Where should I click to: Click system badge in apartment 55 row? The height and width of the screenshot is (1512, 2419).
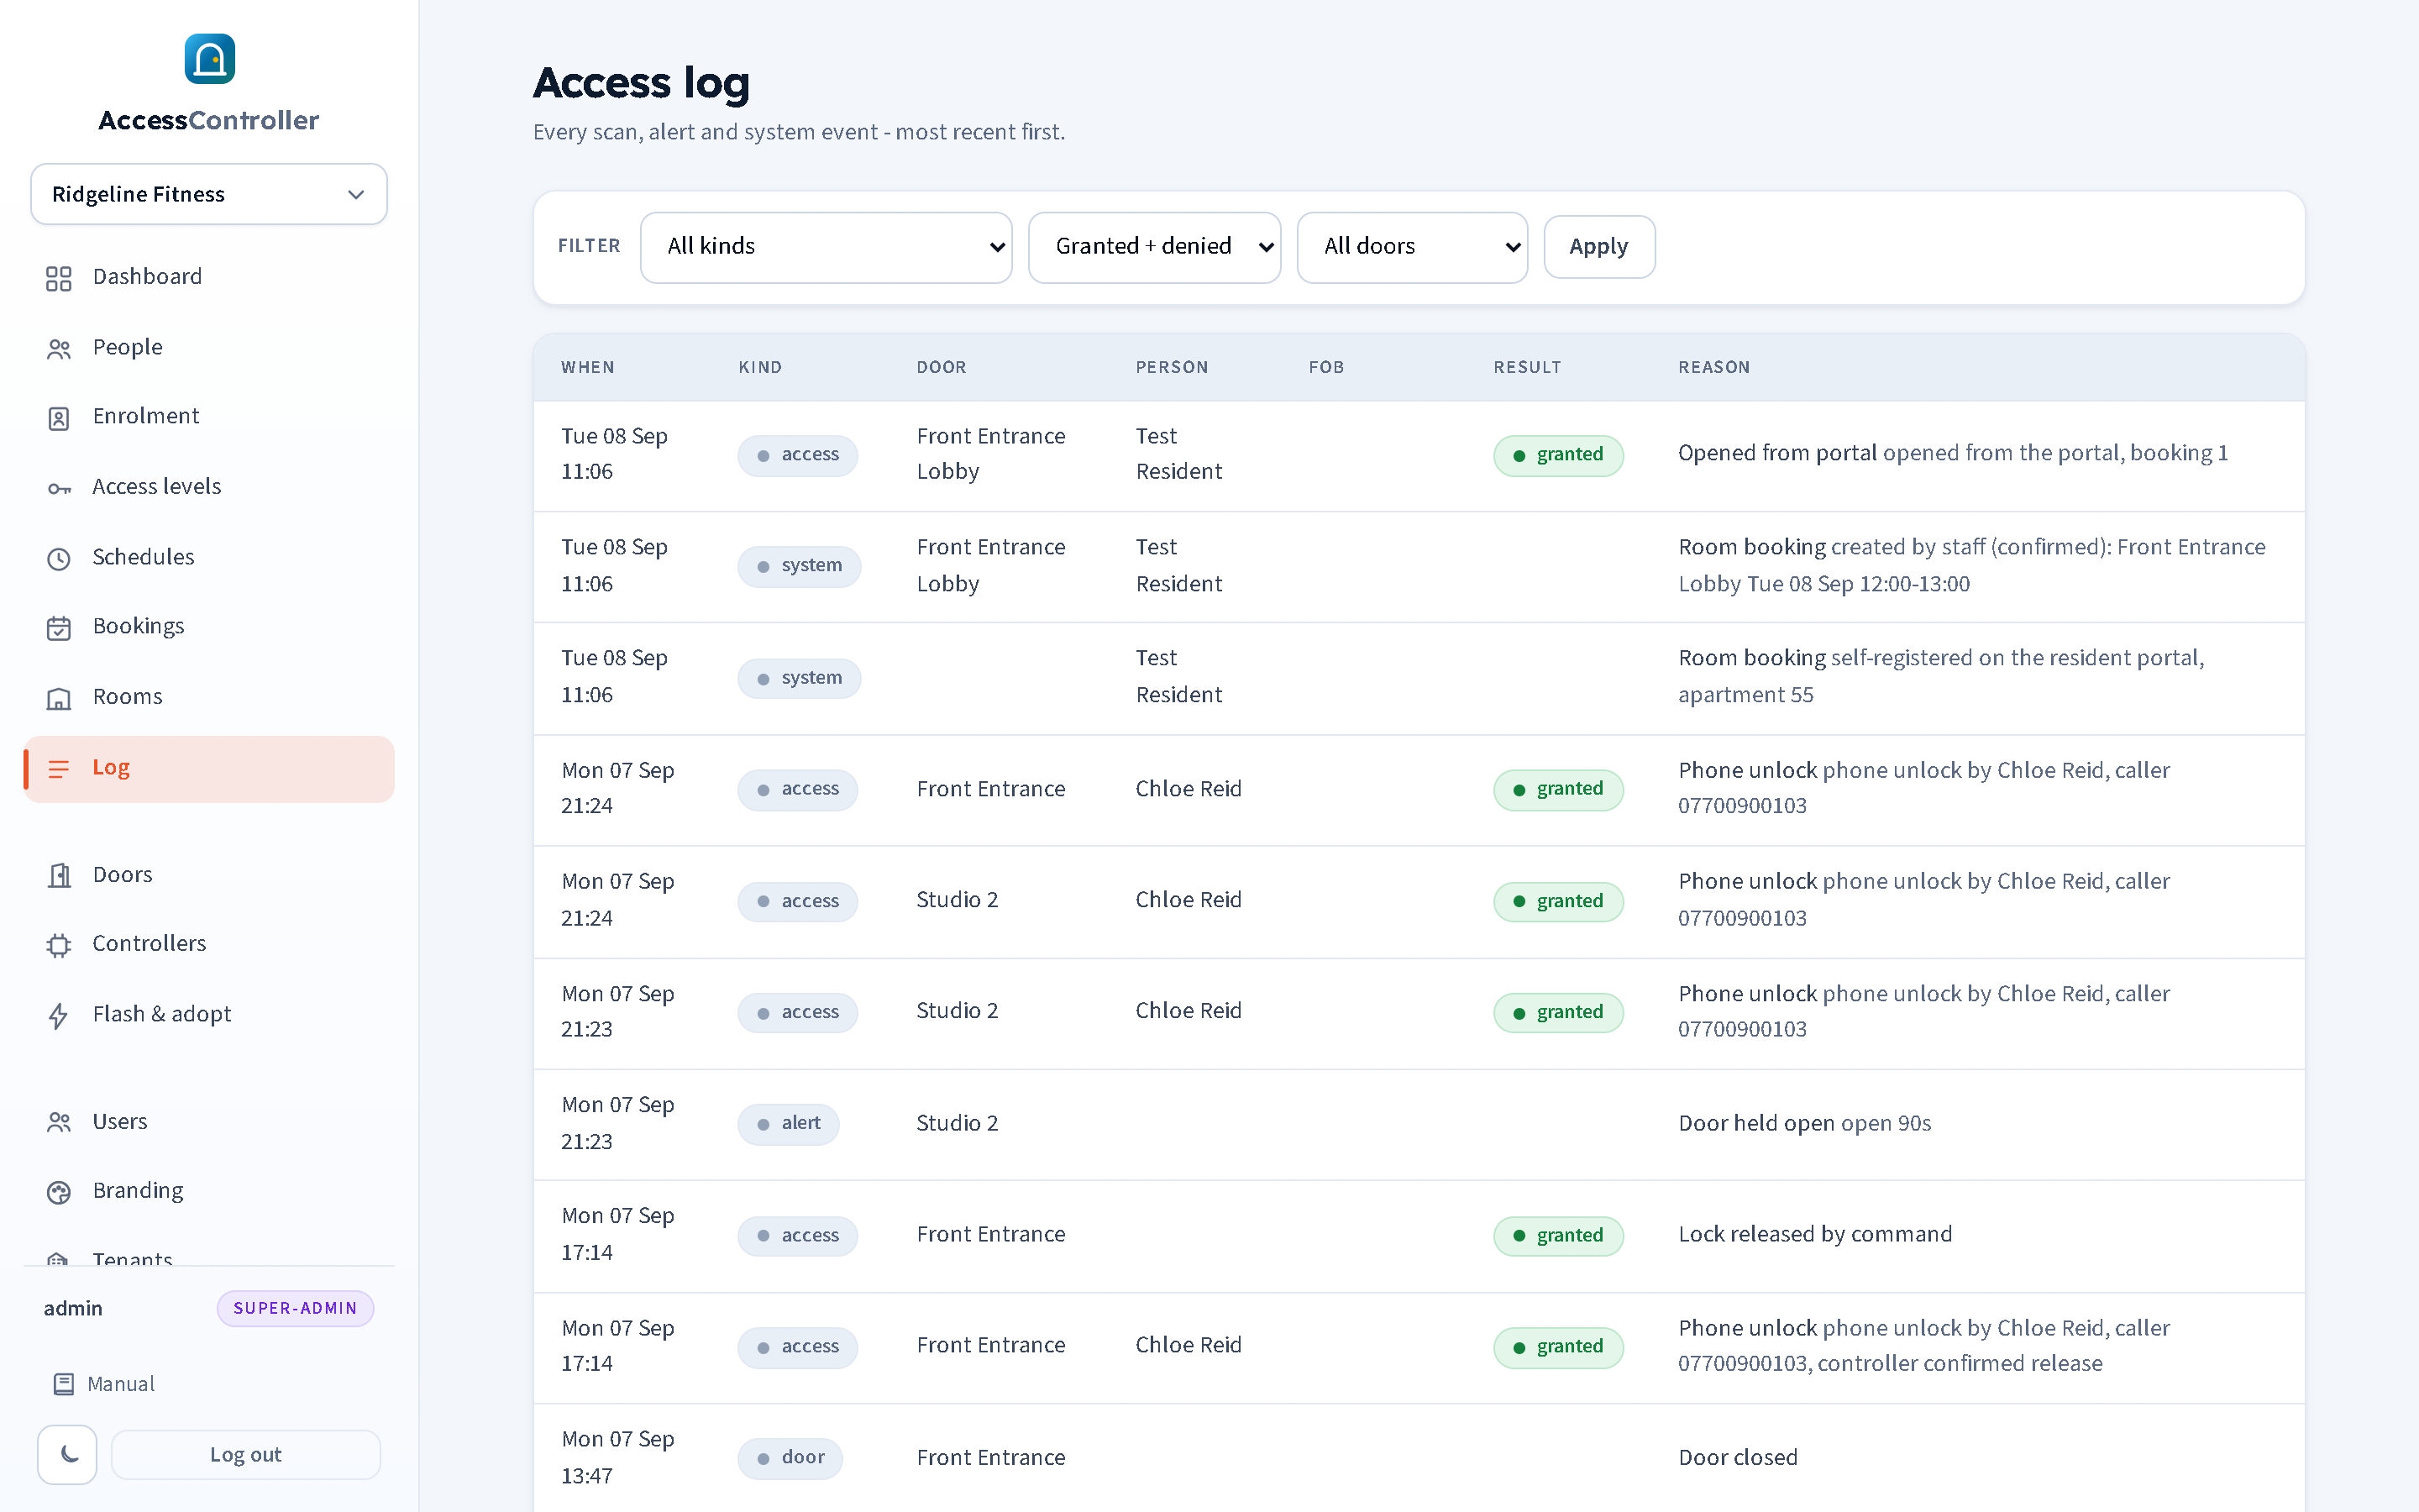click(799, 678)
